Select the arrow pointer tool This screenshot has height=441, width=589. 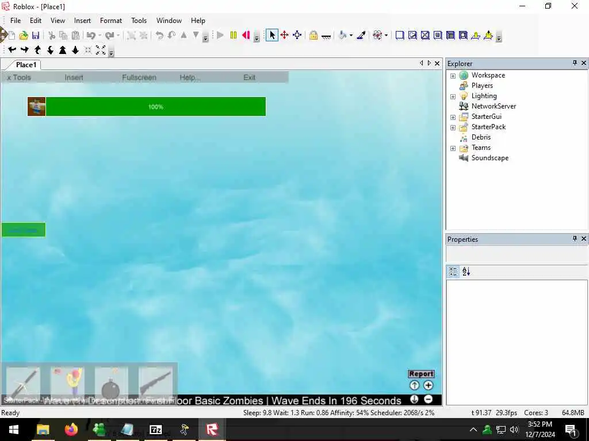[272, 35]
